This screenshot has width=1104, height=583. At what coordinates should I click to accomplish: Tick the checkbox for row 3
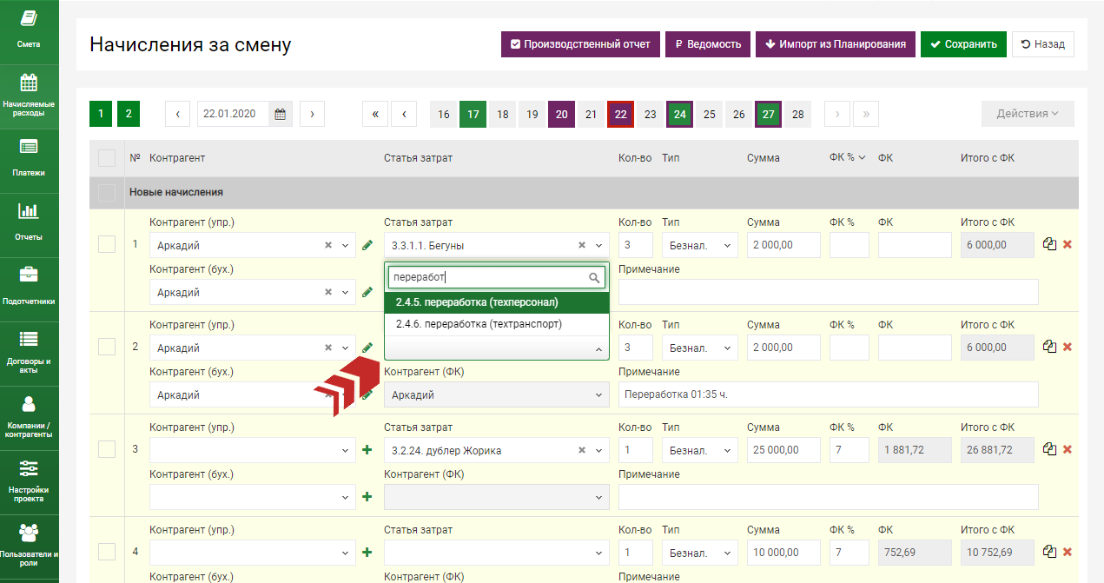[x=107, y=449]
